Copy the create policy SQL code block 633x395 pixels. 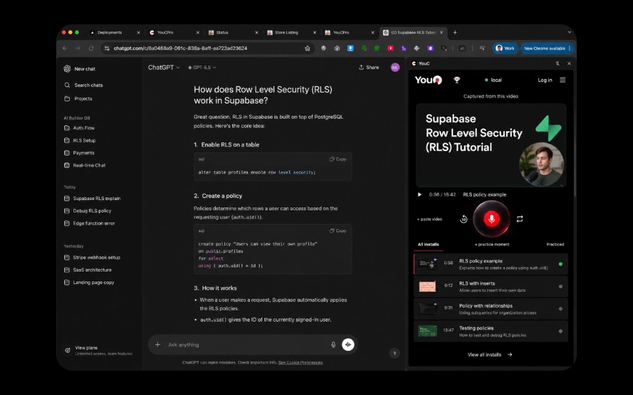[x=338, y=231]
